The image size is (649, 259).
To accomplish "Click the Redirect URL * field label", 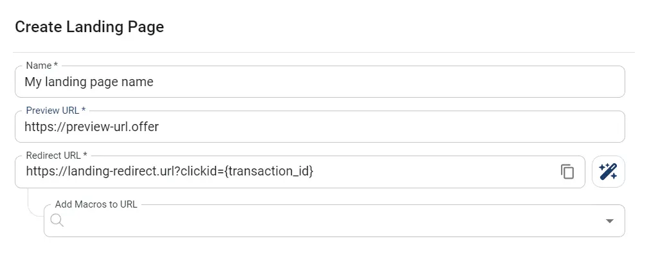I will pyautogui.click(x=57, y=156).
